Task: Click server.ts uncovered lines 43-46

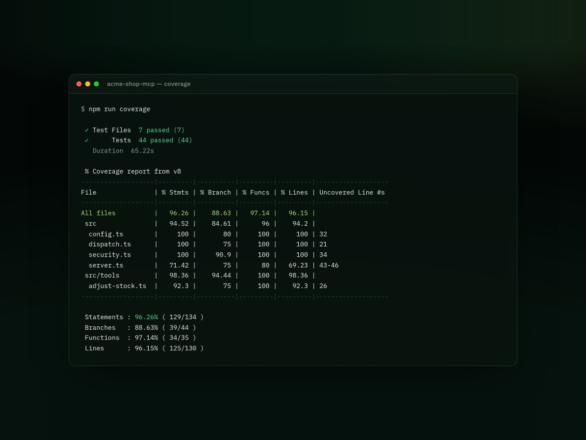Action: [329, 265]
